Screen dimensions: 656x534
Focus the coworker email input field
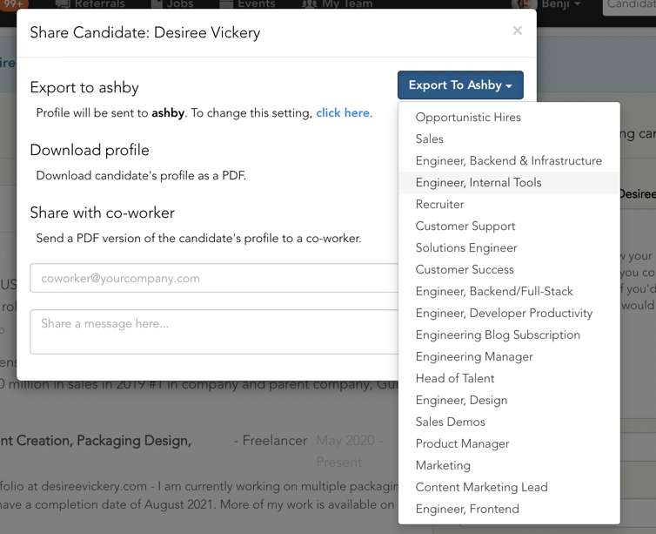pyautogui.click(x=214, y=278)
